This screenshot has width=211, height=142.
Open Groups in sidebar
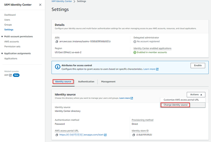click(x=8, y=25)
